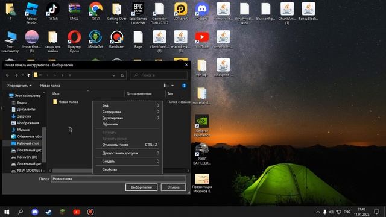Viewport: 386px width, 217px height.
Task: Launch Epic Games Launcher shortcut
Action: pos(138,13)
